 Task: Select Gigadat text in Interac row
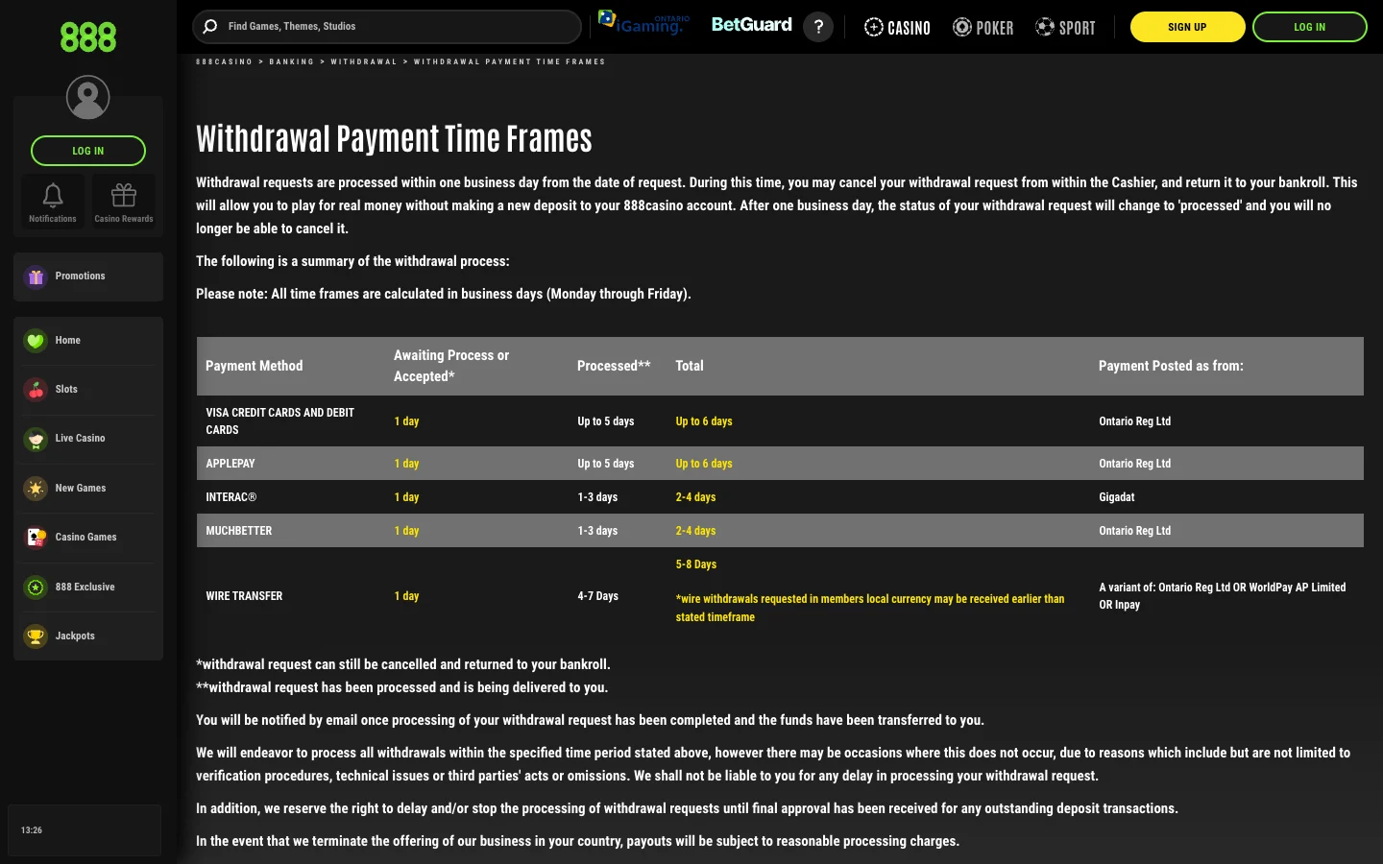pyautogui.click(x=1116, y=497)
